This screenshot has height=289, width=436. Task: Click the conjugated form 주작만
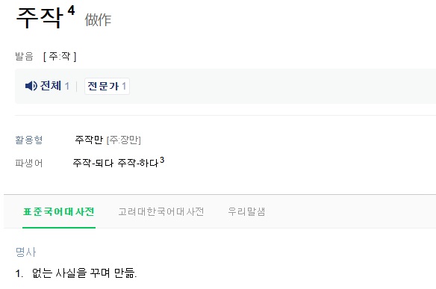(89, 140)
